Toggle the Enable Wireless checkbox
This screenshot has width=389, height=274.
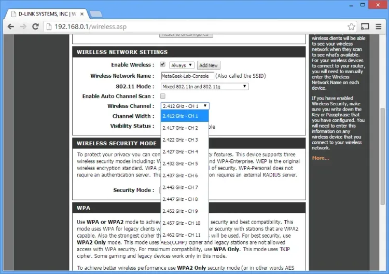[x=163, y=65]
